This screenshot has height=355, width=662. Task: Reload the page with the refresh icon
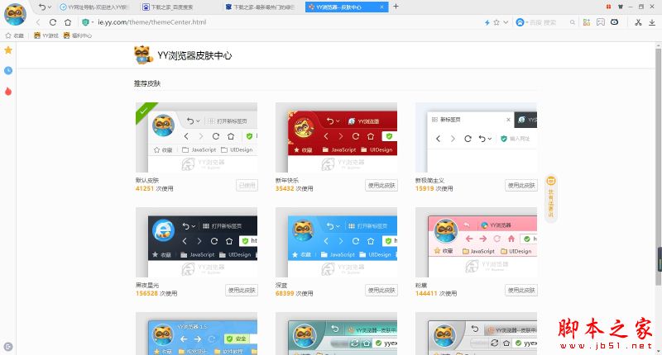pyautogui.click(x=53, y=22)
